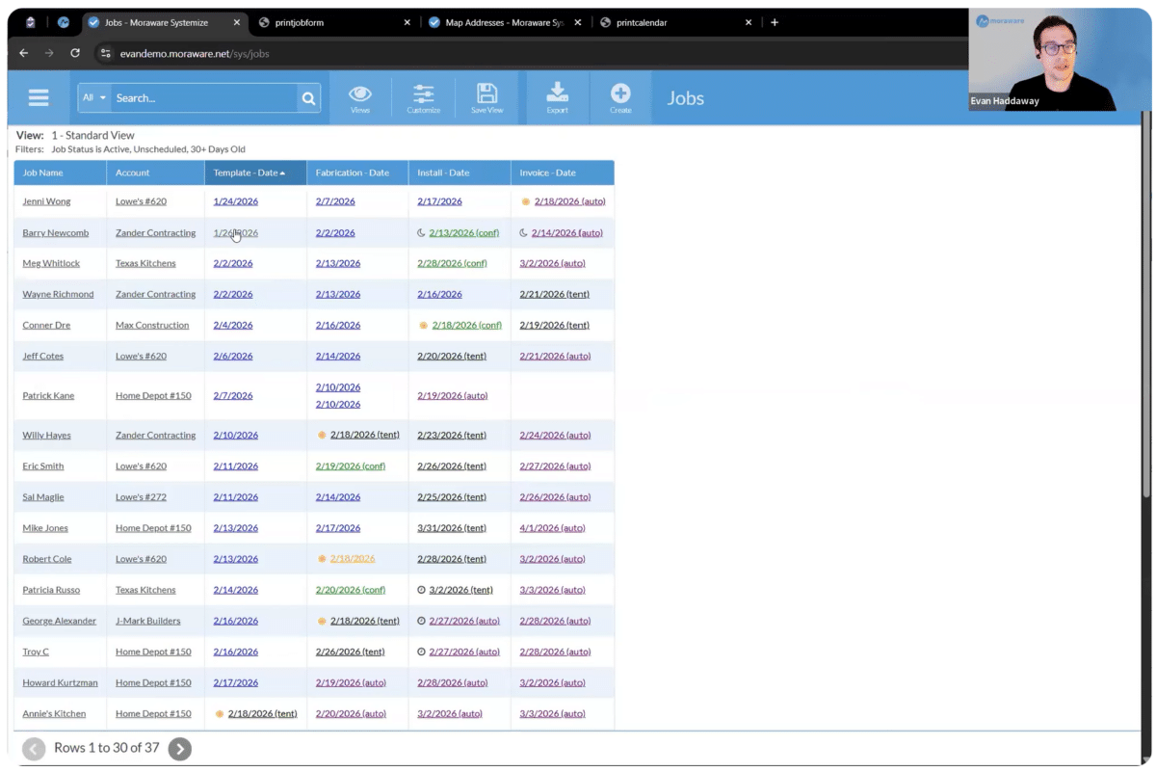The height and width of the screenshot is (772, 1156).
Task: Sort by Template - Date column header
Action: (249, 173)
